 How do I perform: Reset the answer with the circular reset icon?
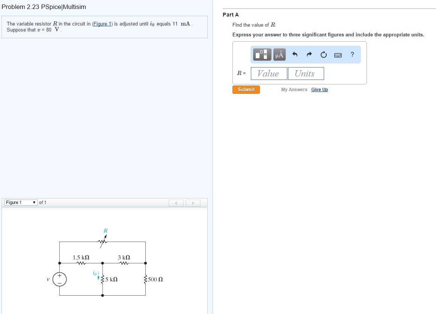click(323, 54)
